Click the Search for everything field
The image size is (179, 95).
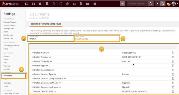click(x=137, y=4)
